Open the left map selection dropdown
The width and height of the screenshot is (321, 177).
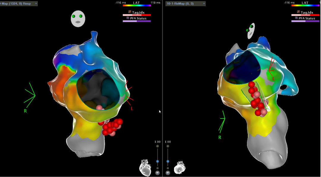(x=19, y=4)
